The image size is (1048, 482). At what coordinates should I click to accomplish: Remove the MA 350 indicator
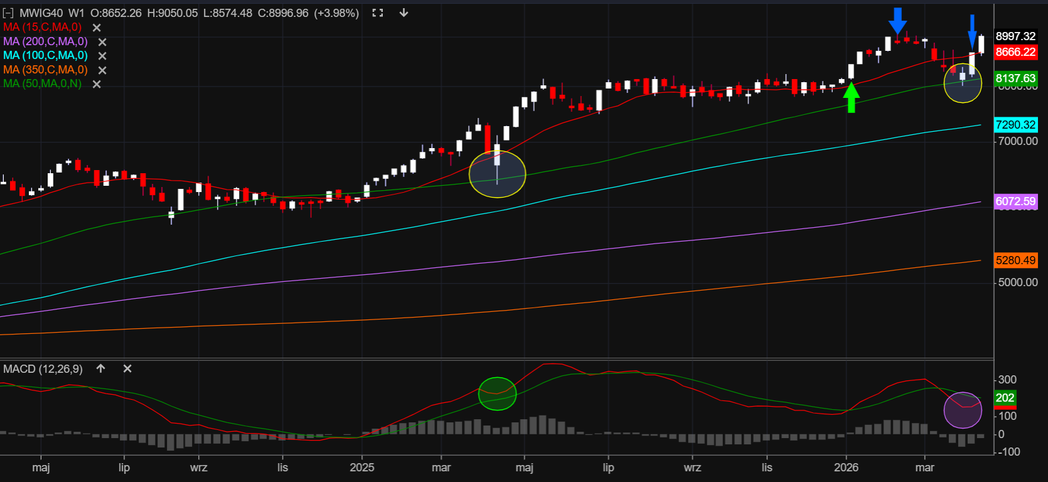coord(102,70)
